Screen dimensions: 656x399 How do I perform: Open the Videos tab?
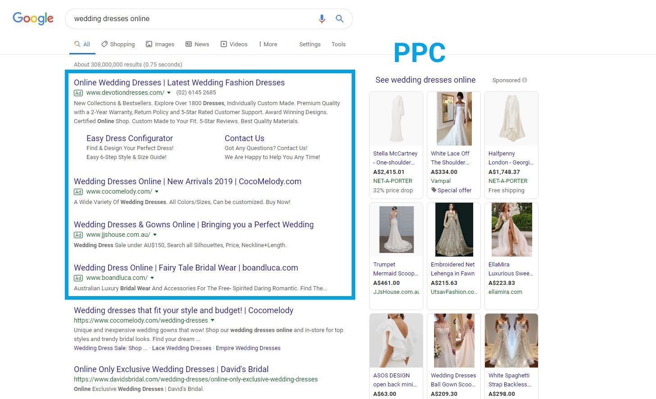[234, 44]
